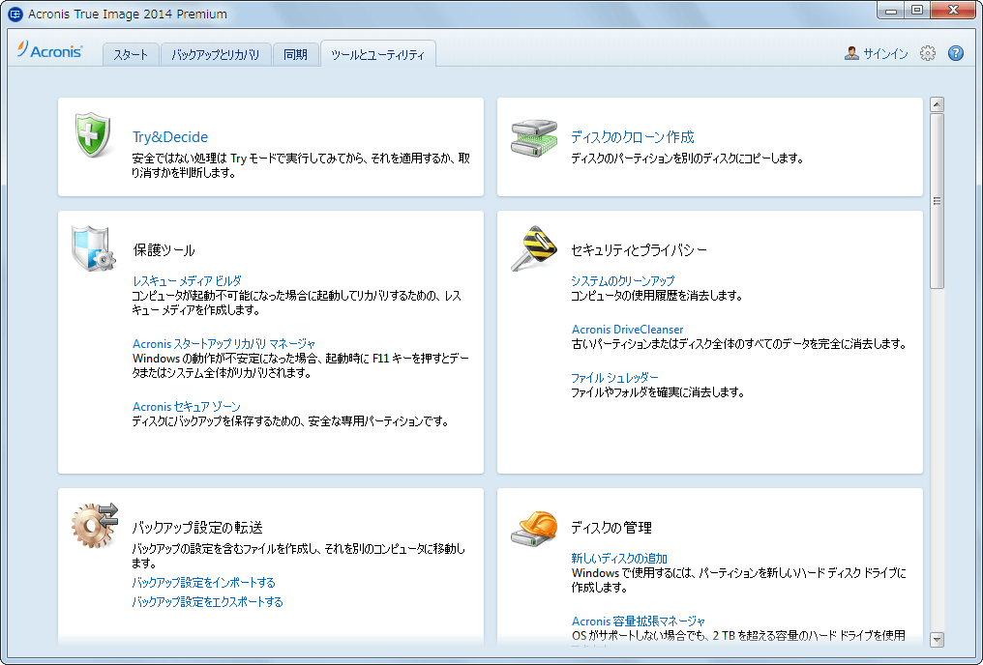
Task: Click the disk clone stacked drives icon
Action: [534, 138]
